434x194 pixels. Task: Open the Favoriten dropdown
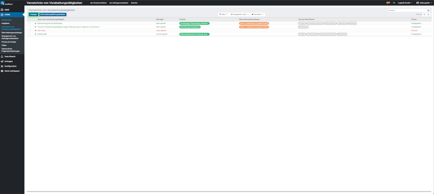pyautogui.click(x=258, y=14)
